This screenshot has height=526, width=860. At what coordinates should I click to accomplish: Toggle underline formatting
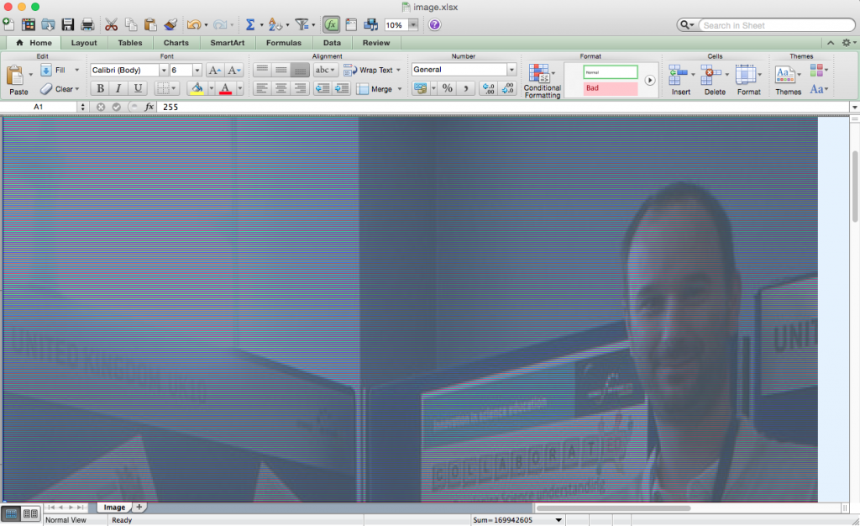point(138,88)
